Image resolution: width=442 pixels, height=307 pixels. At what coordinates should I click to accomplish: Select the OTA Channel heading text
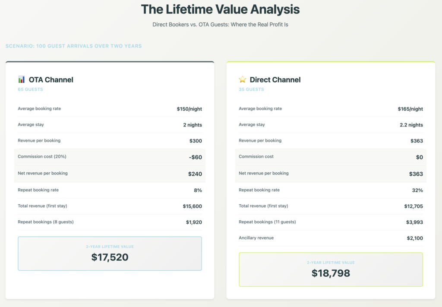pyautogui.click(x=51, y=79)
